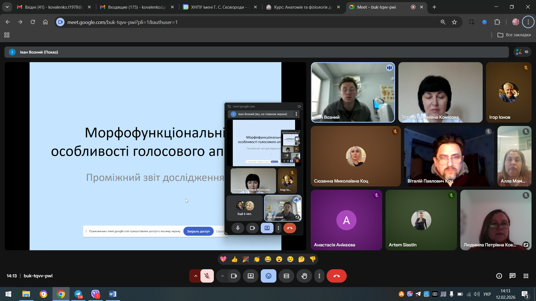The image size is (536, 301).
Task: Expand video settings arrow beside camera
Action: coord(222,276)
